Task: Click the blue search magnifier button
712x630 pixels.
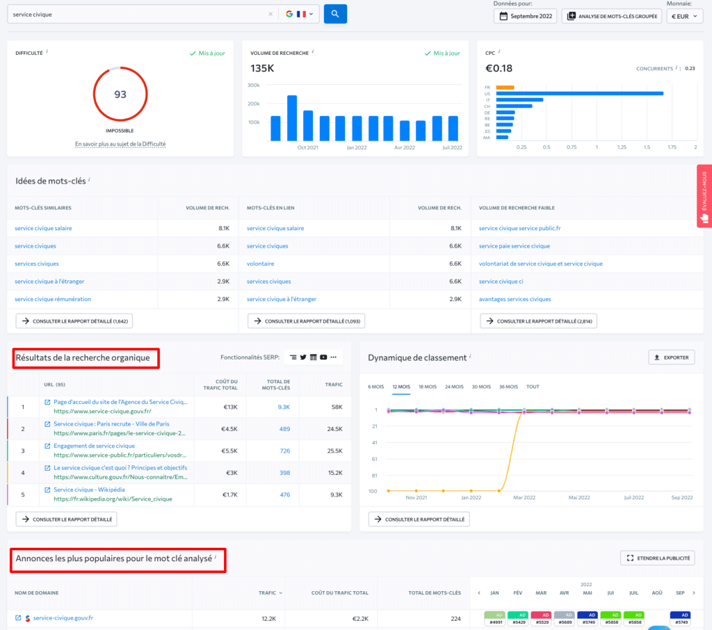Action: (335, 14)
